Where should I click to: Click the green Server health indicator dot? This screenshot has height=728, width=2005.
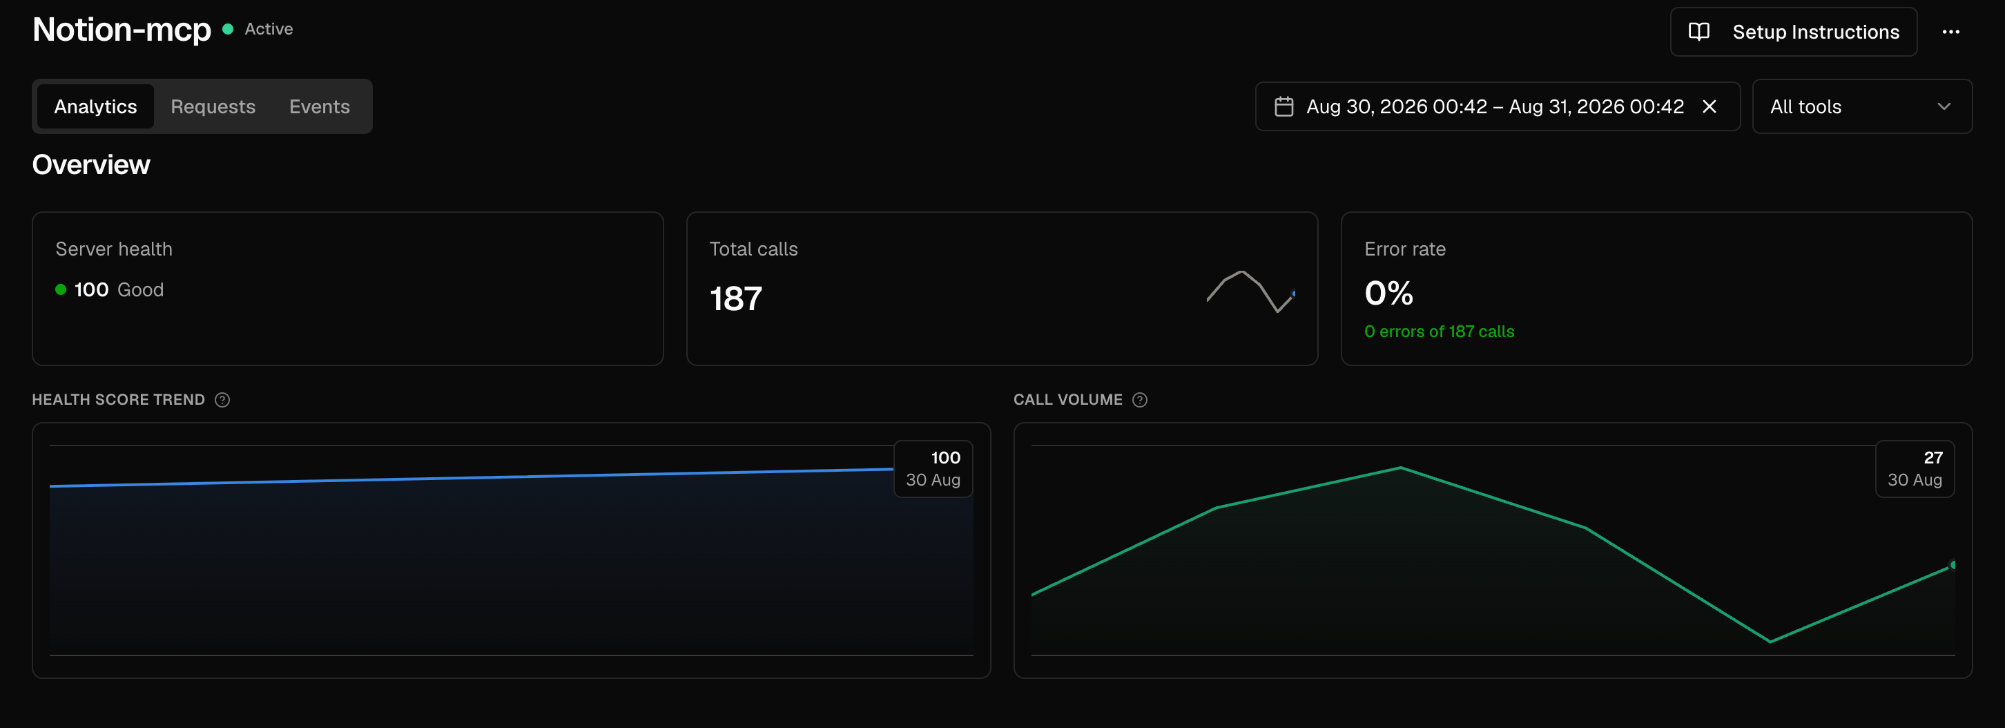pos(61,289)
